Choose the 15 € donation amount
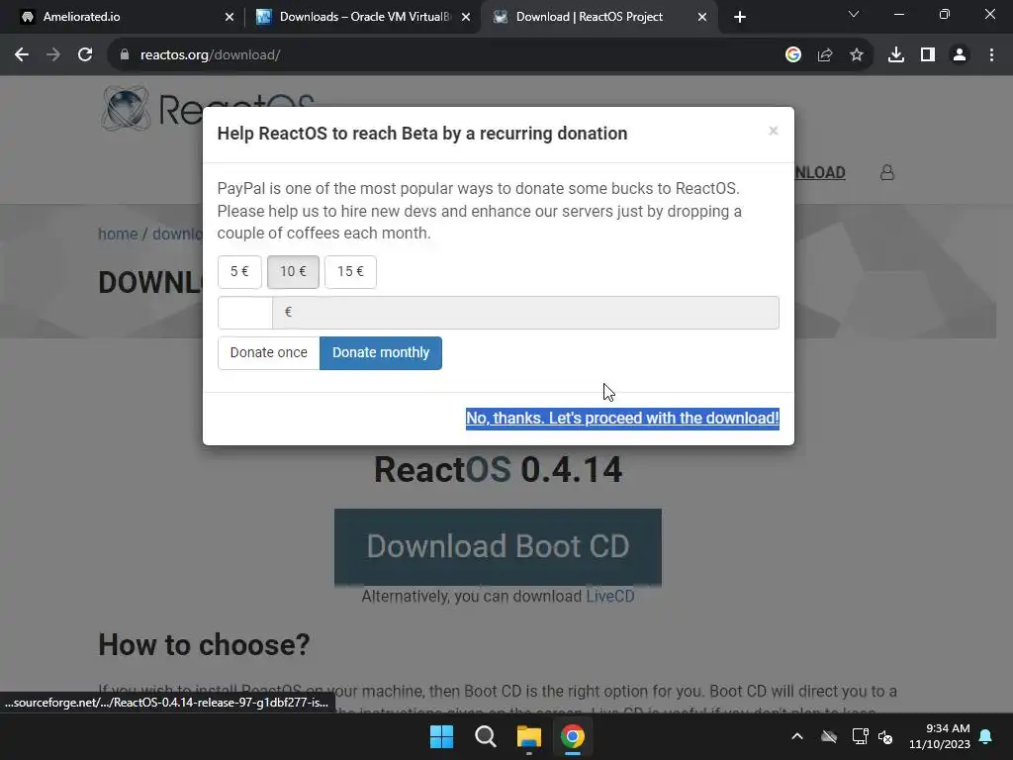The width and height of the screenshot is (1013, 760). 350,271
